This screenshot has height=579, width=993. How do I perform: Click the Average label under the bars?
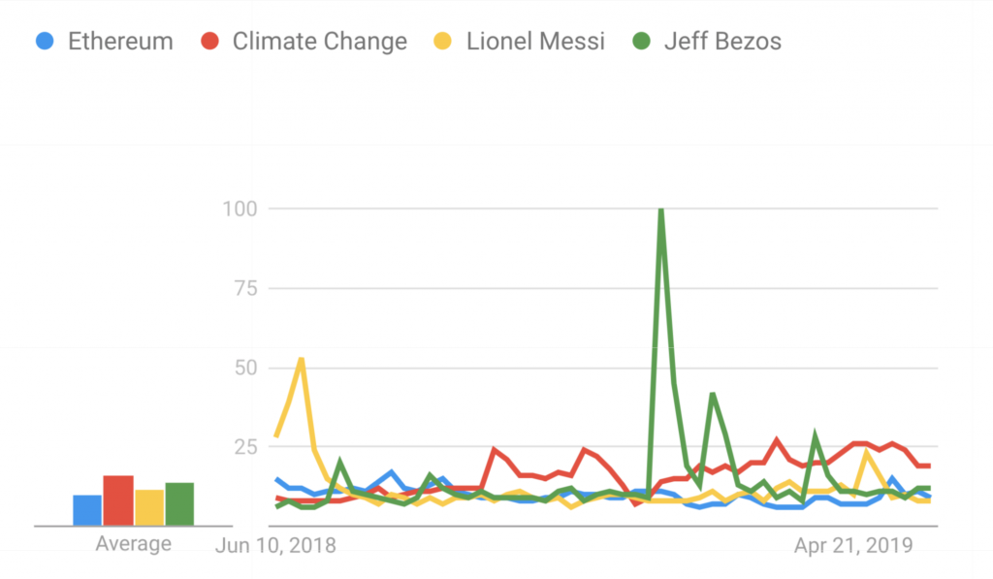pos(133,544)
